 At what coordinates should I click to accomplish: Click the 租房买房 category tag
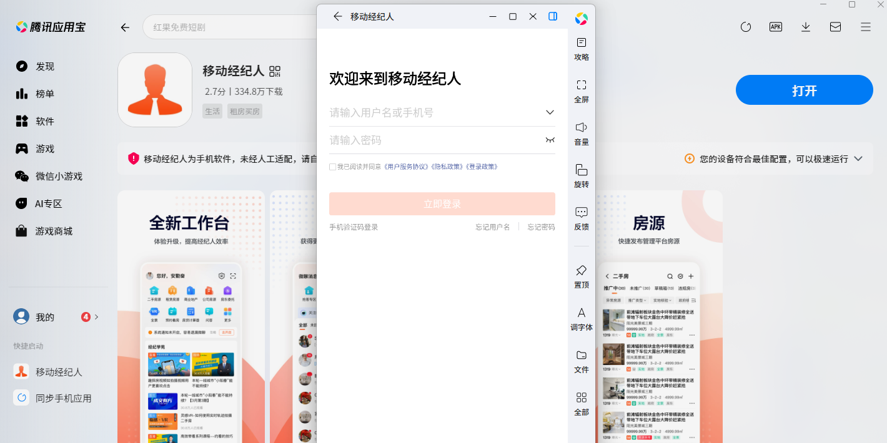pyautogui.click(x=245, y=111)
